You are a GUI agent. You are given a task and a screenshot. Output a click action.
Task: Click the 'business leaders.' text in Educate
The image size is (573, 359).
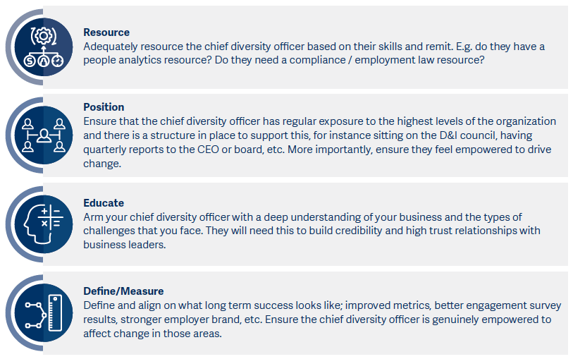125,245
